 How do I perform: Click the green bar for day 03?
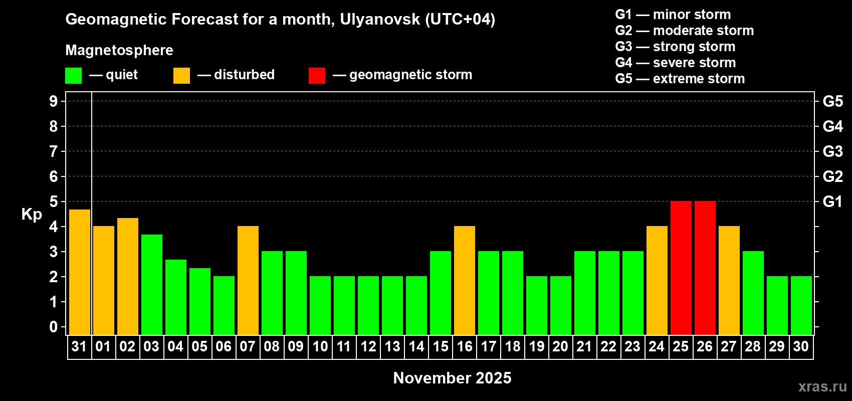click(152, 285)
